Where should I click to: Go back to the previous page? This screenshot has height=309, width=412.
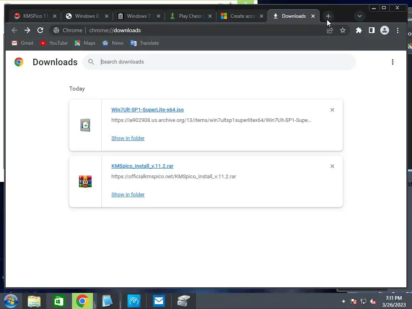point(14,30)
